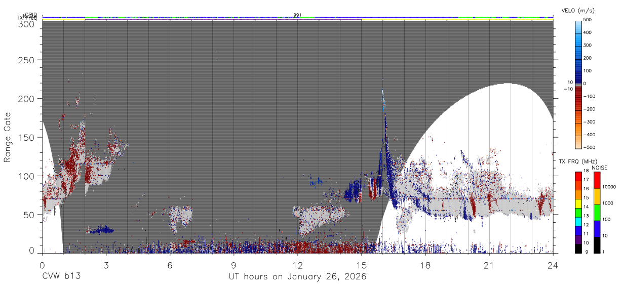Click the 150 tick on Range Gate axis

tap(26, 137)
